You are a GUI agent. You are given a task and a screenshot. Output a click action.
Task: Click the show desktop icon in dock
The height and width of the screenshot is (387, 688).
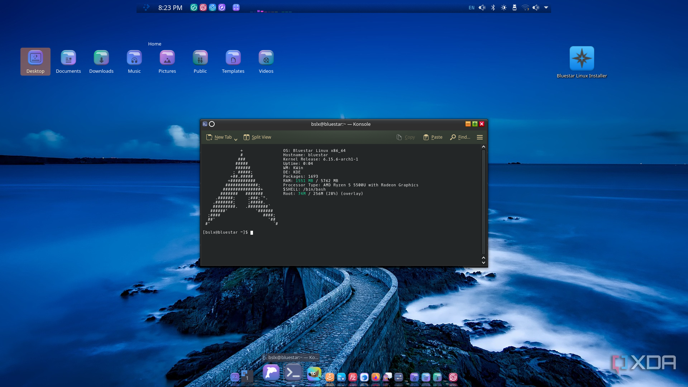coord(235,377)
